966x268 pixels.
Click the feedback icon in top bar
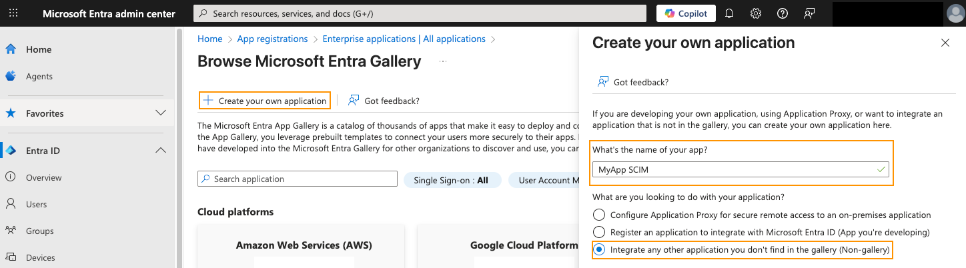tap(809, 13)
